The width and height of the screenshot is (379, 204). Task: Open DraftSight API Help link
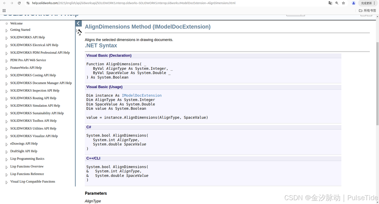[x=24, y=151]
